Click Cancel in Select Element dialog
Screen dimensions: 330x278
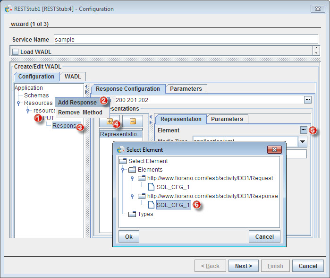coord(264,237)
